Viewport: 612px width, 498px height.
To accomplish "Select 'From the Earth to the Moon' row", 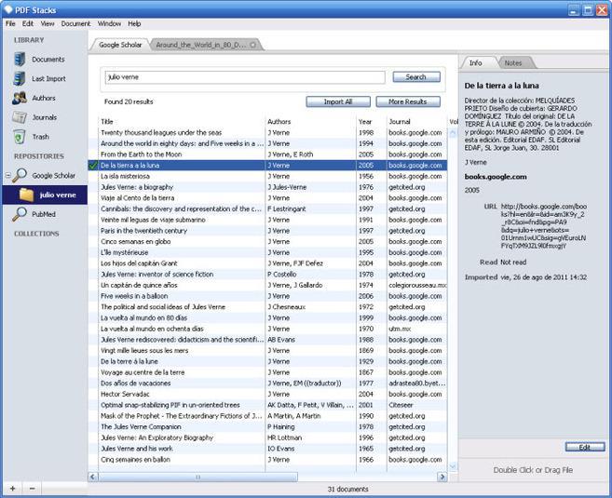I will pyautogui.click(x=267, y=155).
